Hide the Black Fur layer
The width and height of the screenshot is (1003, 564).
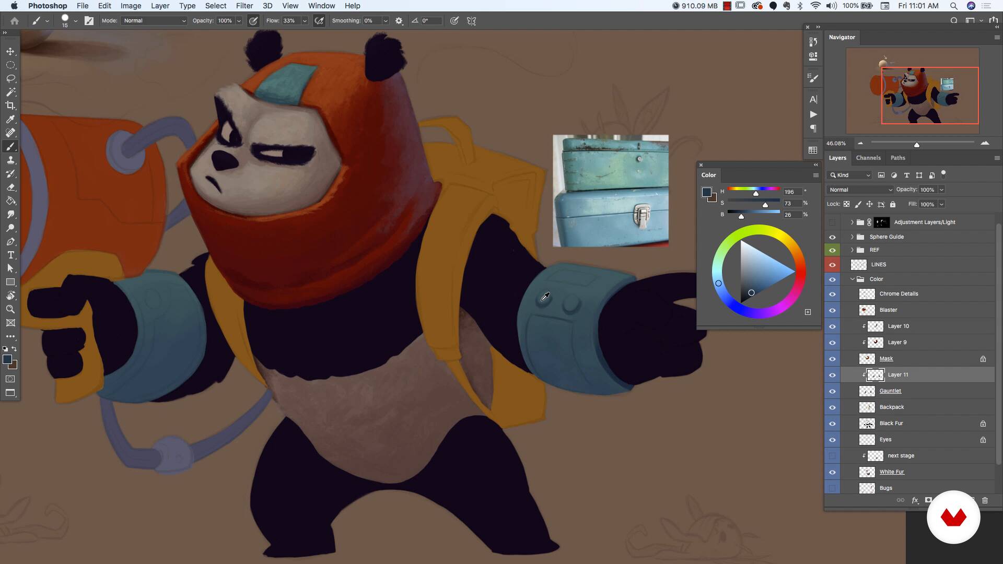(x=832, y=424)
